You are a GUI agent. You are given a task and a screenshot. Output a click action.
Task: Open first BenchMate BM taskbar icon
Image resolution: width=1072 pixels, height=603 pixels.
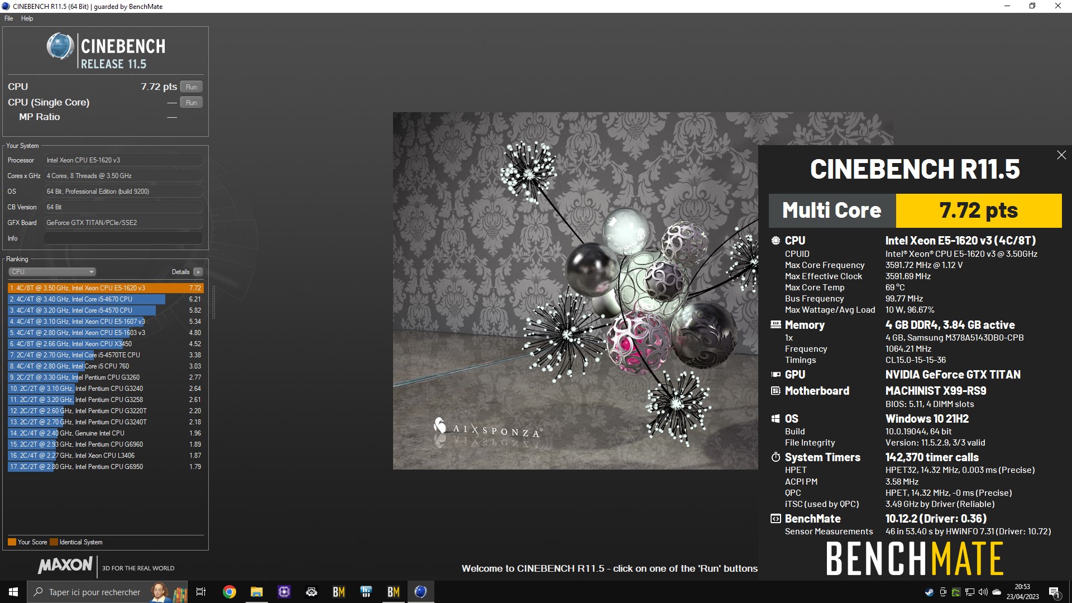(339, 592)
